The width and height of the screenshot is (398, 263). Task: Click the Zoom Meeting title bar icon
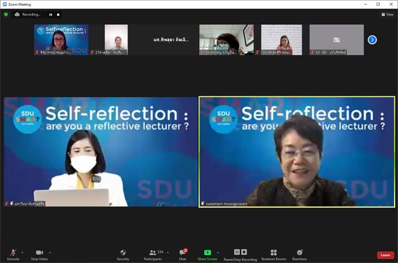[5, 5]
